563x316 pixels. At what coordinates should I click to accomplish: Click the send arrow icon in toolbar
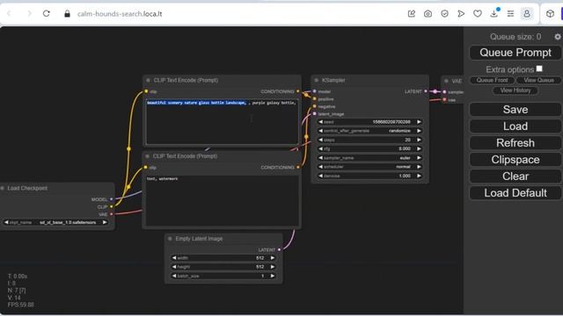tap(461, 14)
